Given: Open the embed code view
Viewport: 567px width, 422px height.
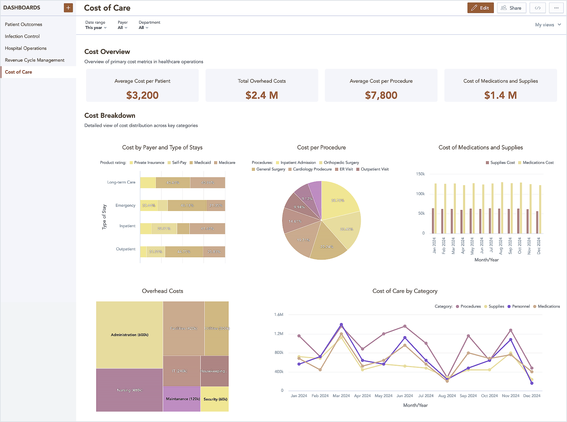Looking at the screenshot, I should point(537,8).
